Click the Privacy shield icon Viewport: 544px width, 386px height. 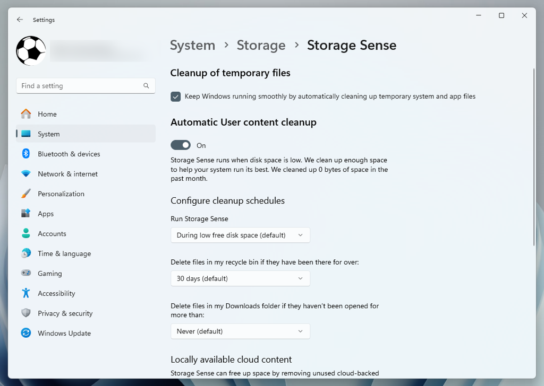(x=25, y=313)
